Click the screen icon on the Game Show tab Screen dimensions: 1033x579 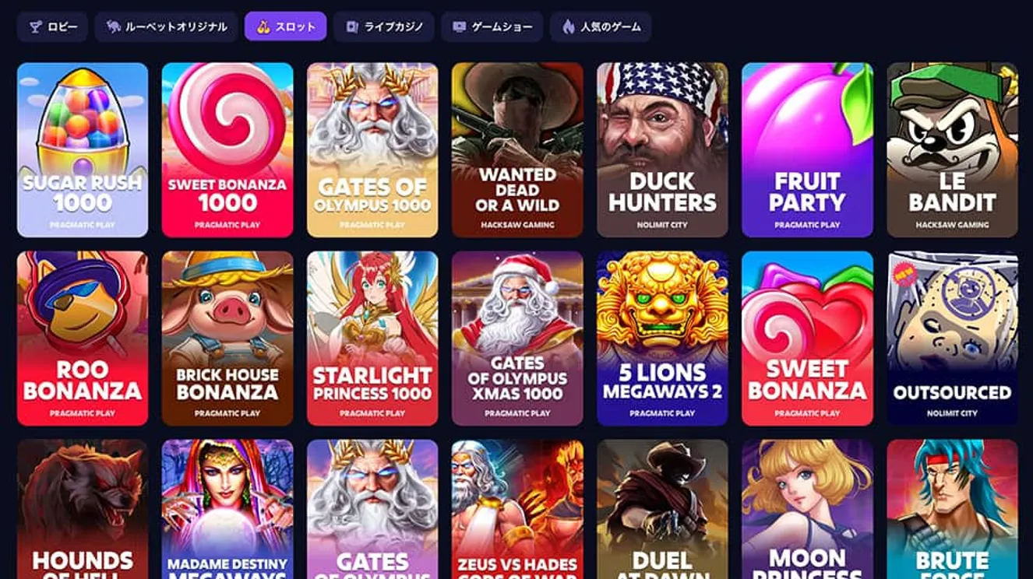[459, 26]
